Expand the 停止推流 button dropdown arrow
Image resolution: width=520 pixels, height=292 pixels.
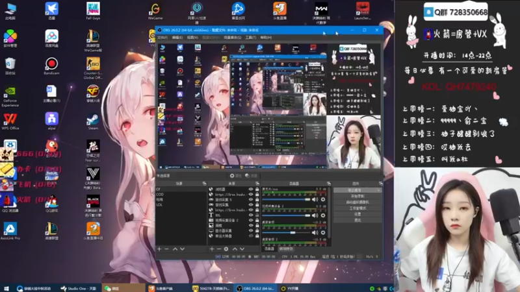(378, 190)
